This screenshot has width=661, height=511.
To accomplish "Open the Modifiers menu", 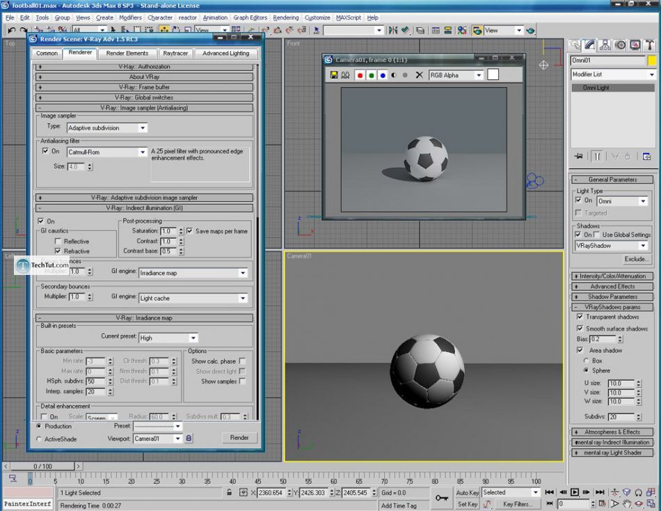I will coord(130,17).
